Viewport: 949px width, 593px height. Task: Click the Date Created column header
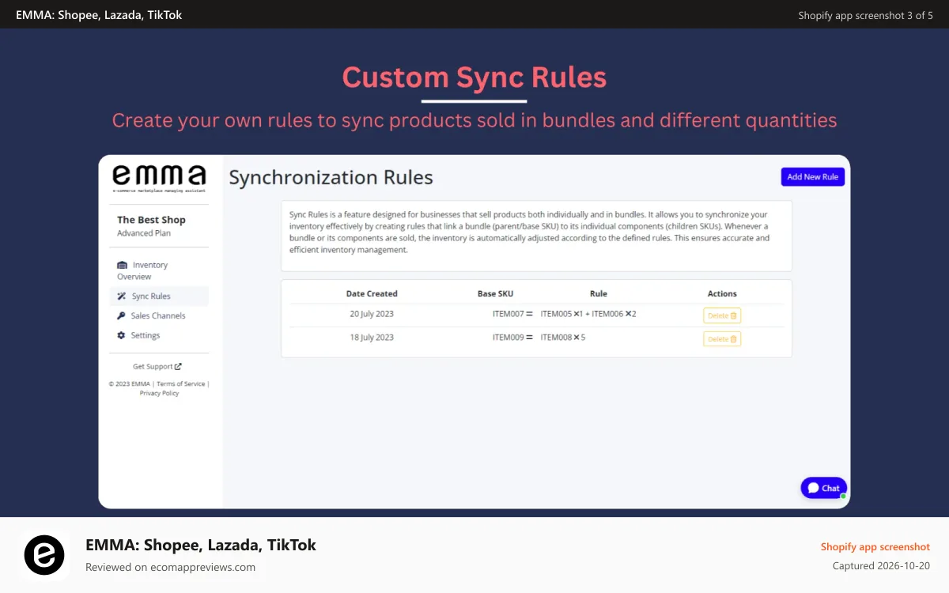tap(372, 294)
